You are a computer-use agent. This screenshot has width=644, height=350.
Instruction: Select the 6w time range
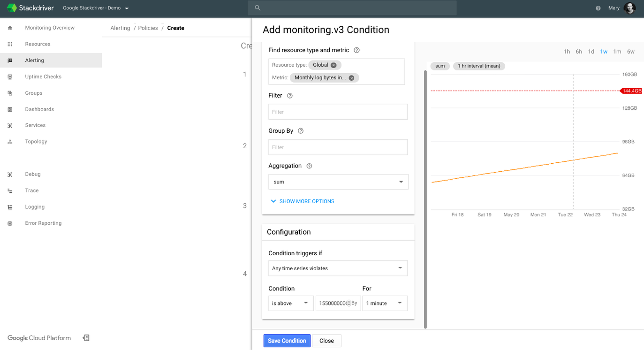click(x=630, y=52)
